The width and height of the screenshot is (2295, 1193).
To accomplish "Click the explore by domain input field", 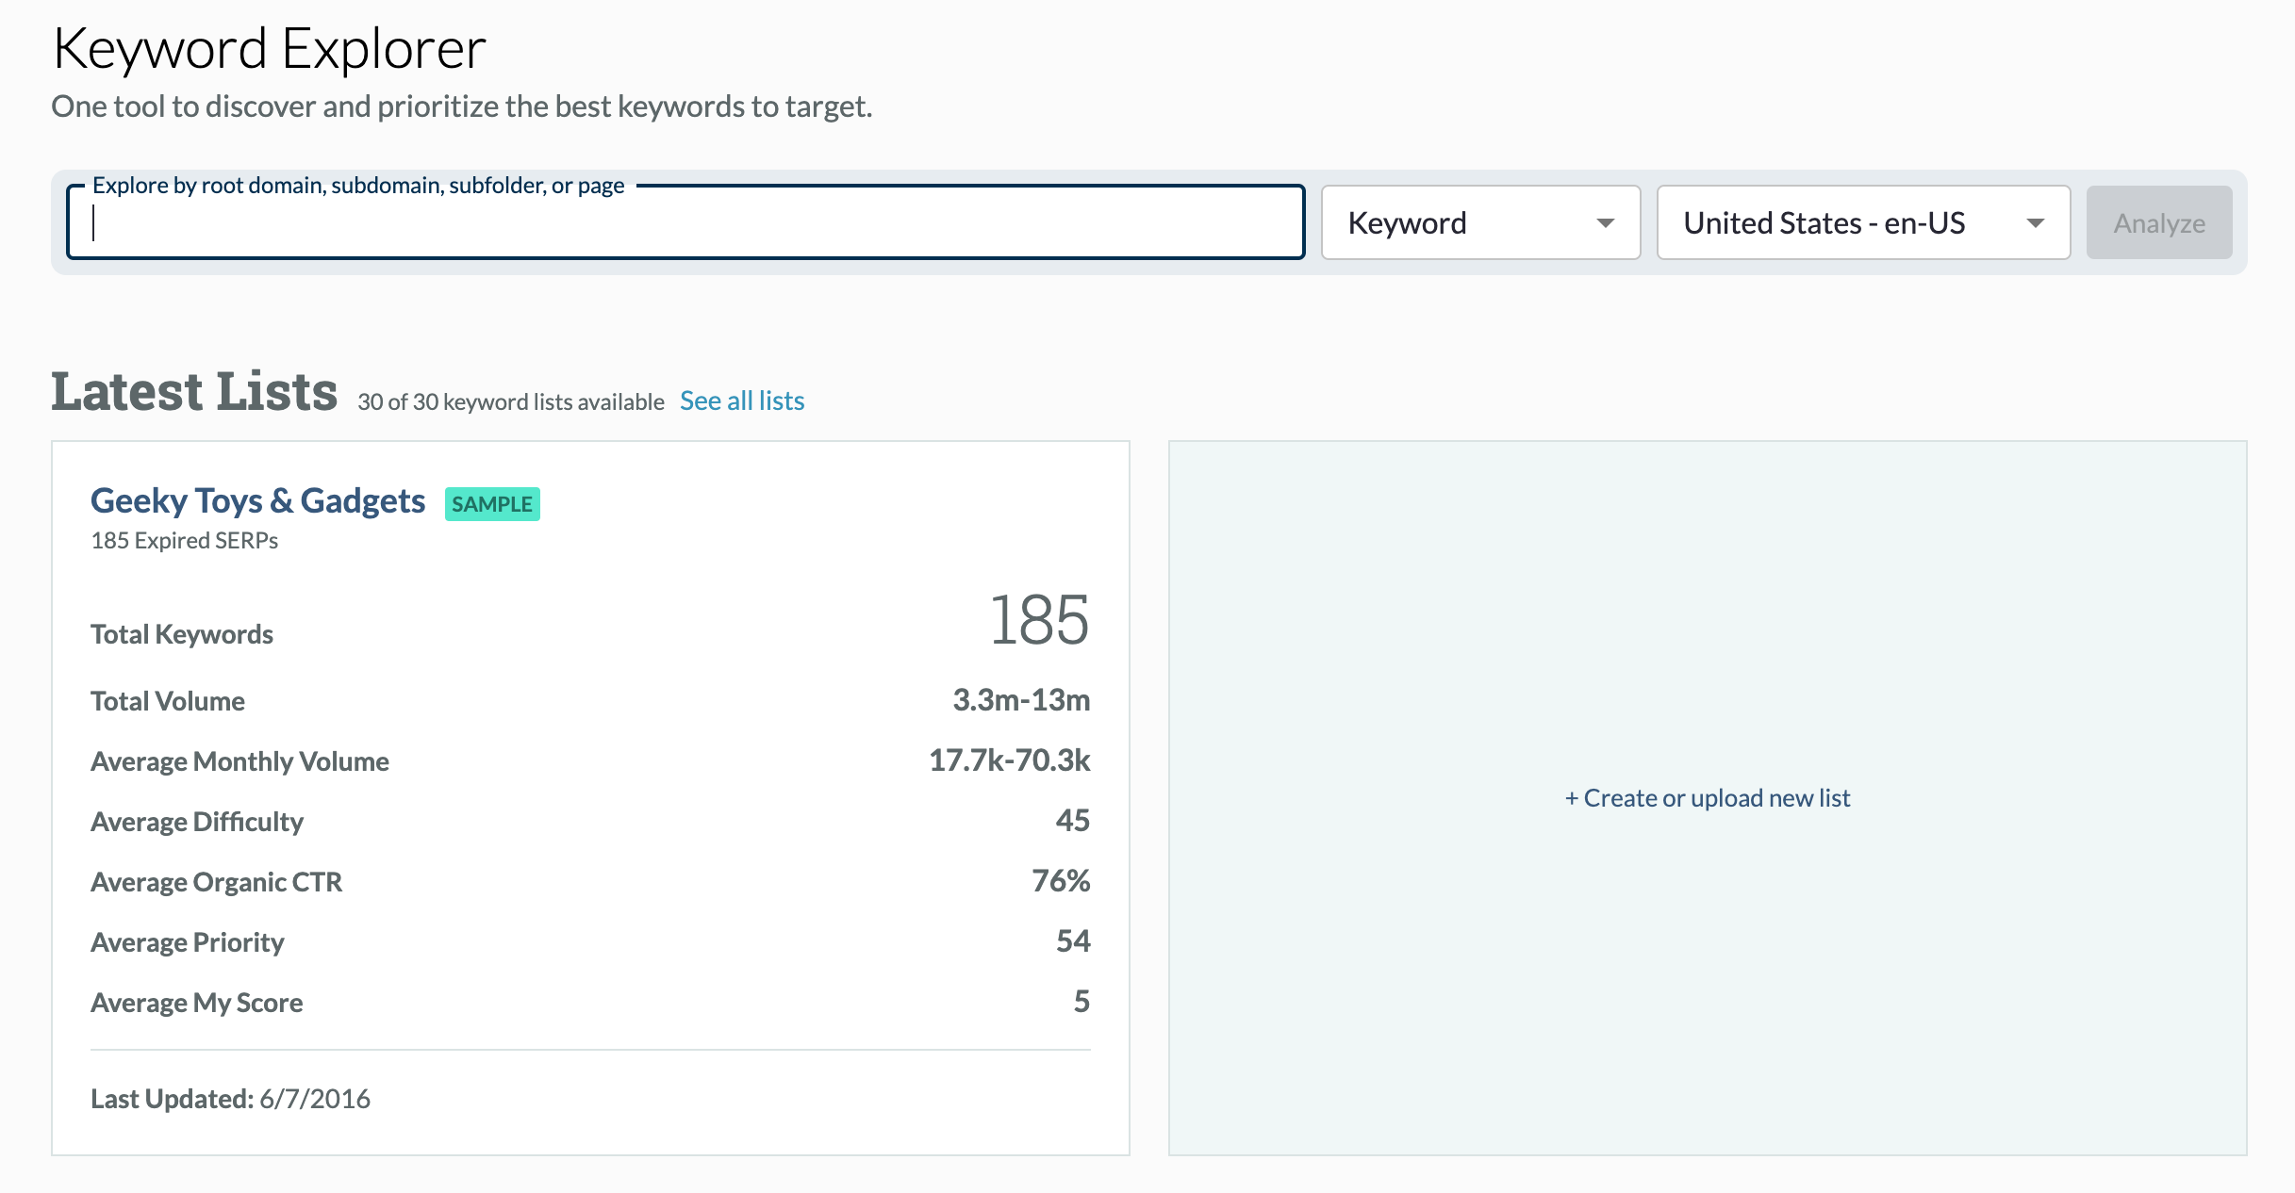I will [x=685, y=224].
